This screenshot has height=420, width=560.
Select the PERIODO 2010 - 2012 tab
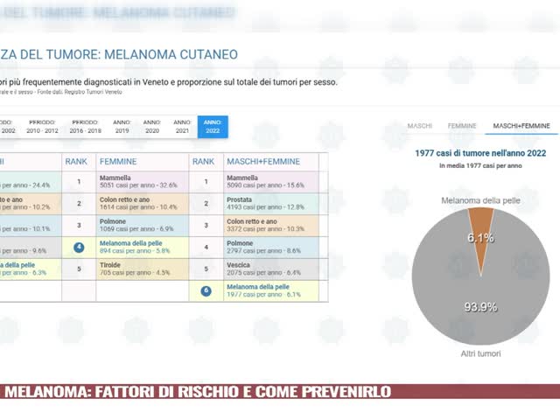point(42,127)
